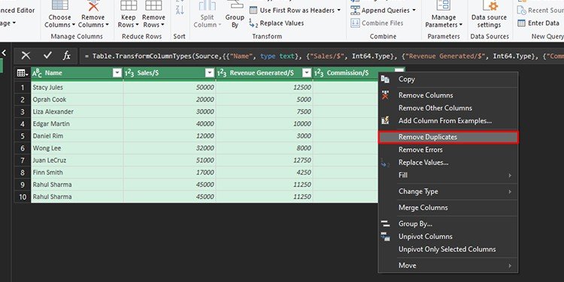Screen dimensions: 564x282
Task: Click the Use First Row as Headers icon
Action: tap(253, 10)
